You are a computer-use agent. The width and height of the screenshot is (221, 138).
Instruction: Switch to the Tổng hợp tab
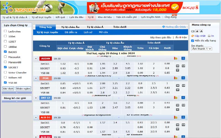pos(46,27)
